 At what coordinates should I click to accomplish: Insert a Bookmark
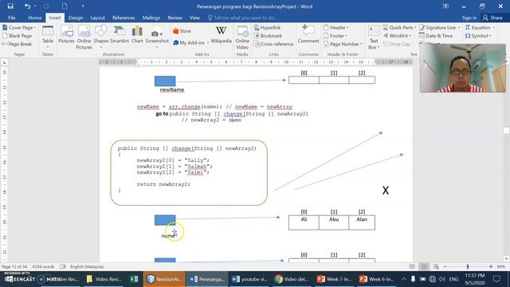[268, 36]
